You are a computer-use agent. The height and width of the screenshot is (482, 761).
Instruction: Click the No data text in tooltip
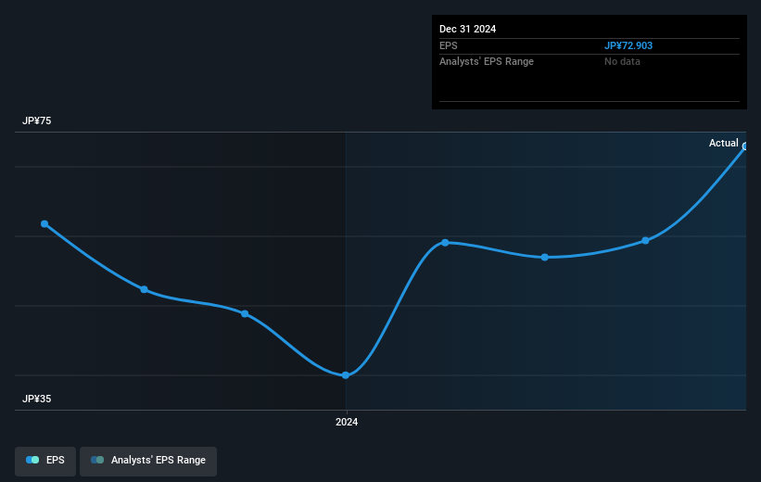(x=622, y=62)
